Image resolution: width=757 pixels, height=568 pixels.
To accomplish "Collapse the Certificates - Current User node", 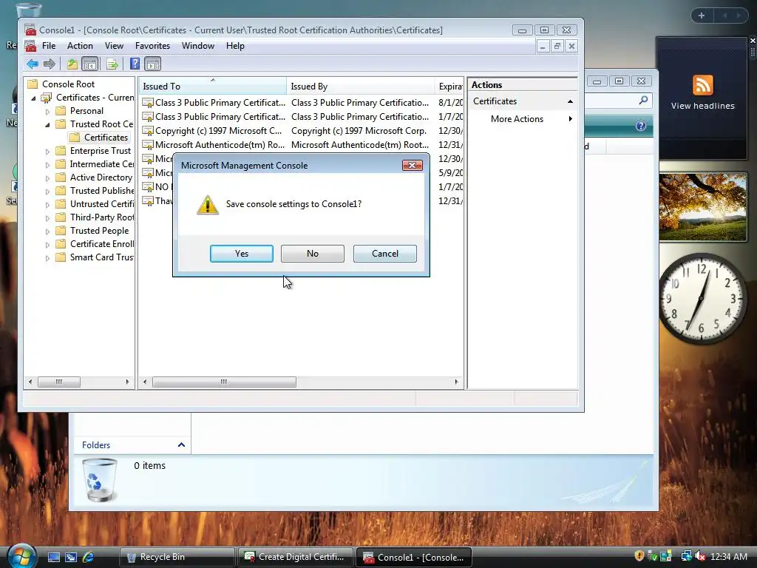I will [x=34, y=98].
